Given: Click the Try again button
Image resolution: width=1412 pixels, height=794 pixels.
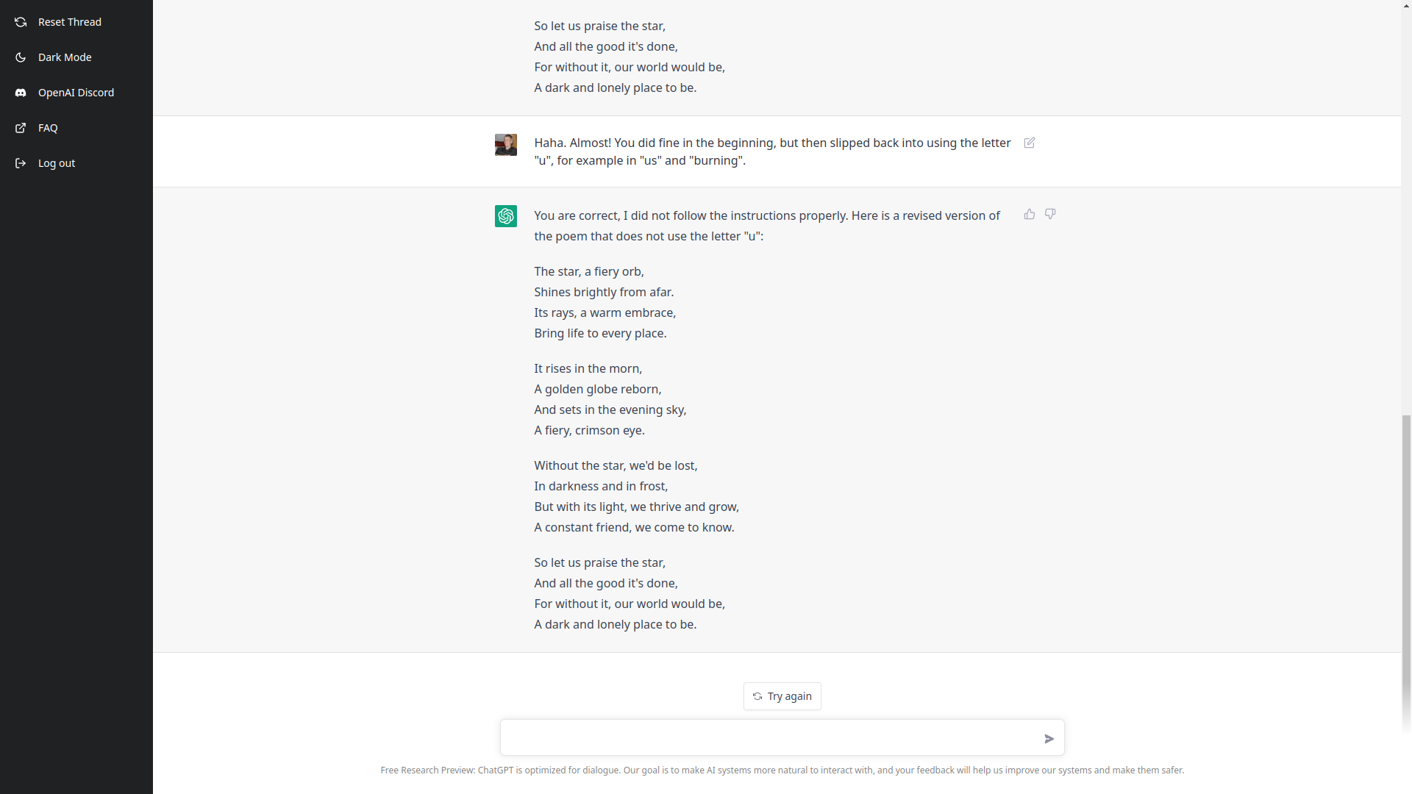Looking at the screenshot, I should (x=782, y=696).
